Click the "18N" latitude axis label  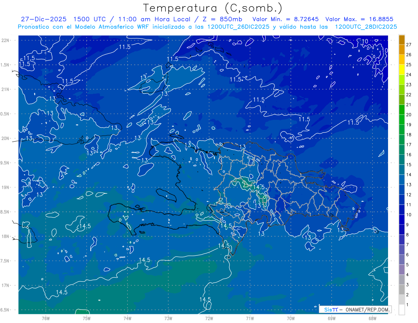(x=6, y=237)
